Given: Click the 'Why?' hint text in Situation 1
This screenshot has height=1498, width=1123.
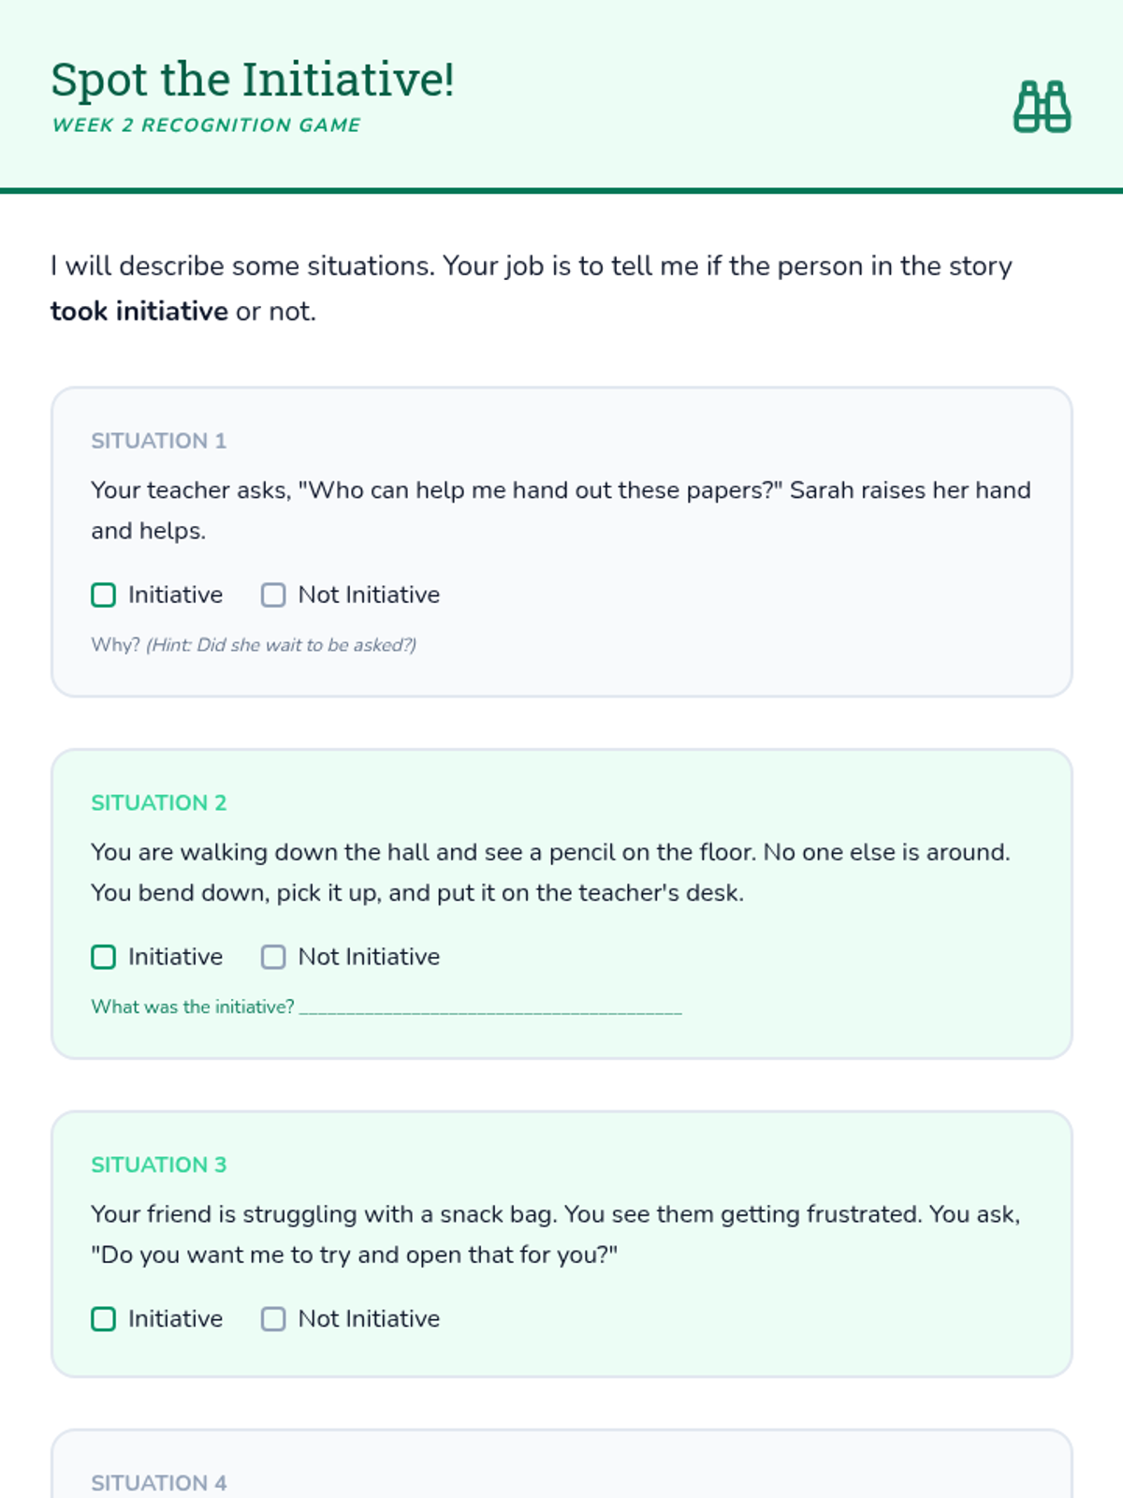Looking at the screenshot, I should click(x=254, y=645).
